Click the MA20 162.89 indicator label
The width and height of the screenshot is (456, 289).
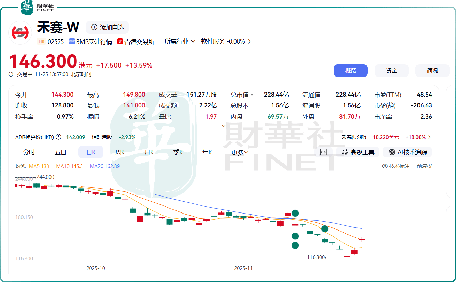[x=105, y=166]
